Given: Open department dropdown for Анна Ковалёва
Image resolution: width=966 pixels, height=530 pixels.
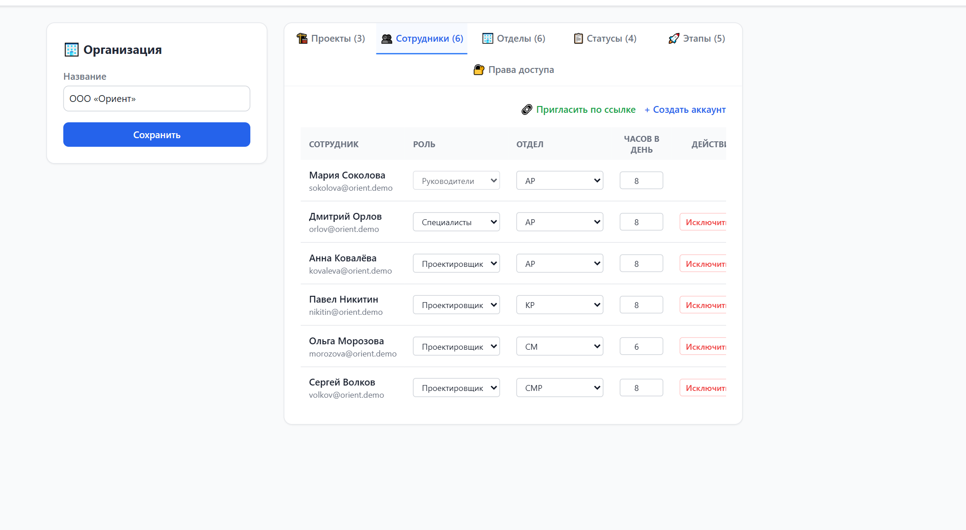Looking at the screenshot, I should click(x=560, y=264).
